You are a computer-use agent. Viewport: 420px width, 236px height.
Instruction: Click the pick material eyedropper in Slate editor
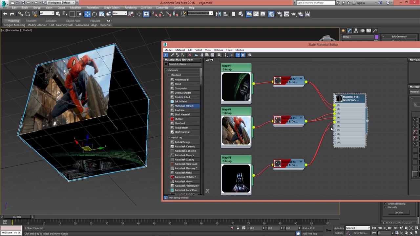pos(172,55)
